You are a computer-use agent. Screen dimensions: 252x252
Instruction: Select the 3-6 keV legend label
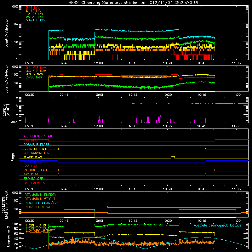pos(33,8)
